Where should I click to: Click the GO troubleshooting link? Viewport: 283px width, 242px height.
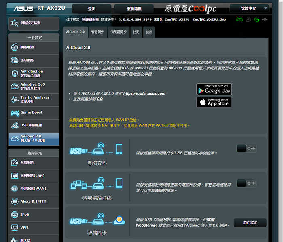coord(99,99)
